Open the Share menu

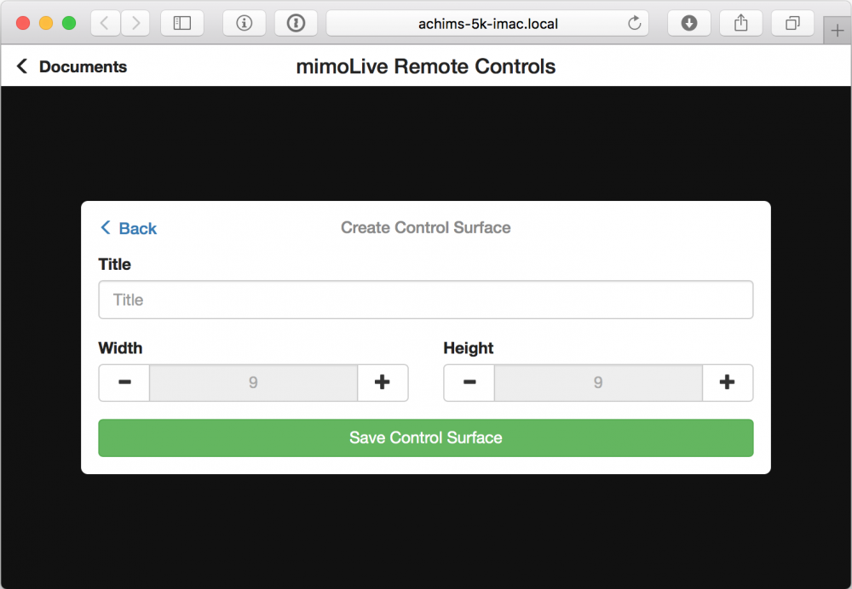pyautogui.click(x=740, y=23)
